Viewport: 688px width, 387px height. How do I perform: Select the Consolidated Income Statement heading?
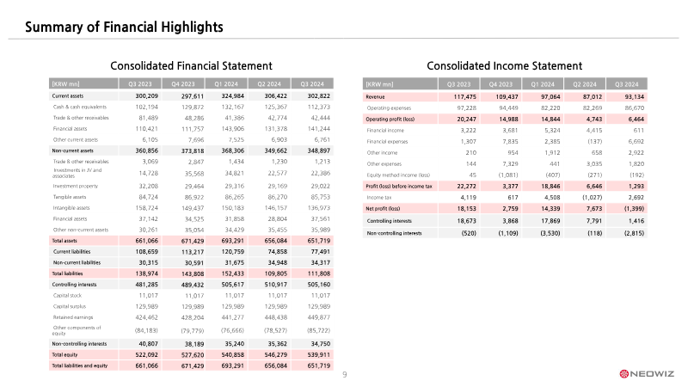click(504, 65)
